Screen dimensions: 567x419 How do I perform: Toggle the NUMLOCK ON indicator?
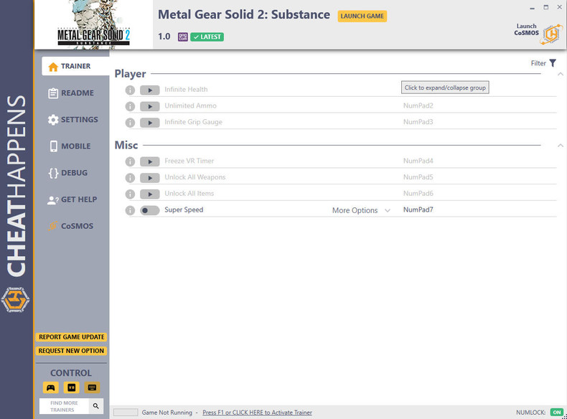[x=557, y=412]
